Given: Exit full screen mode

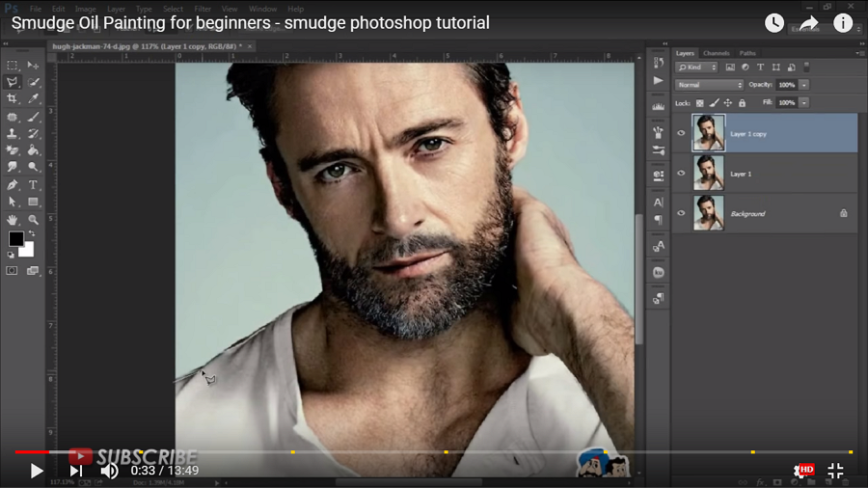Looking at the screenshot, I should pos(835,471).
